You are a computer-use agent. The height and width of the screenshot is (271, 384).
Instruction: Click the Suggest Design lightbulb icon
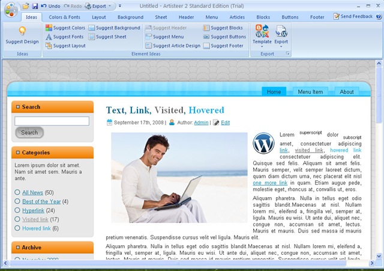coord(22,31)
